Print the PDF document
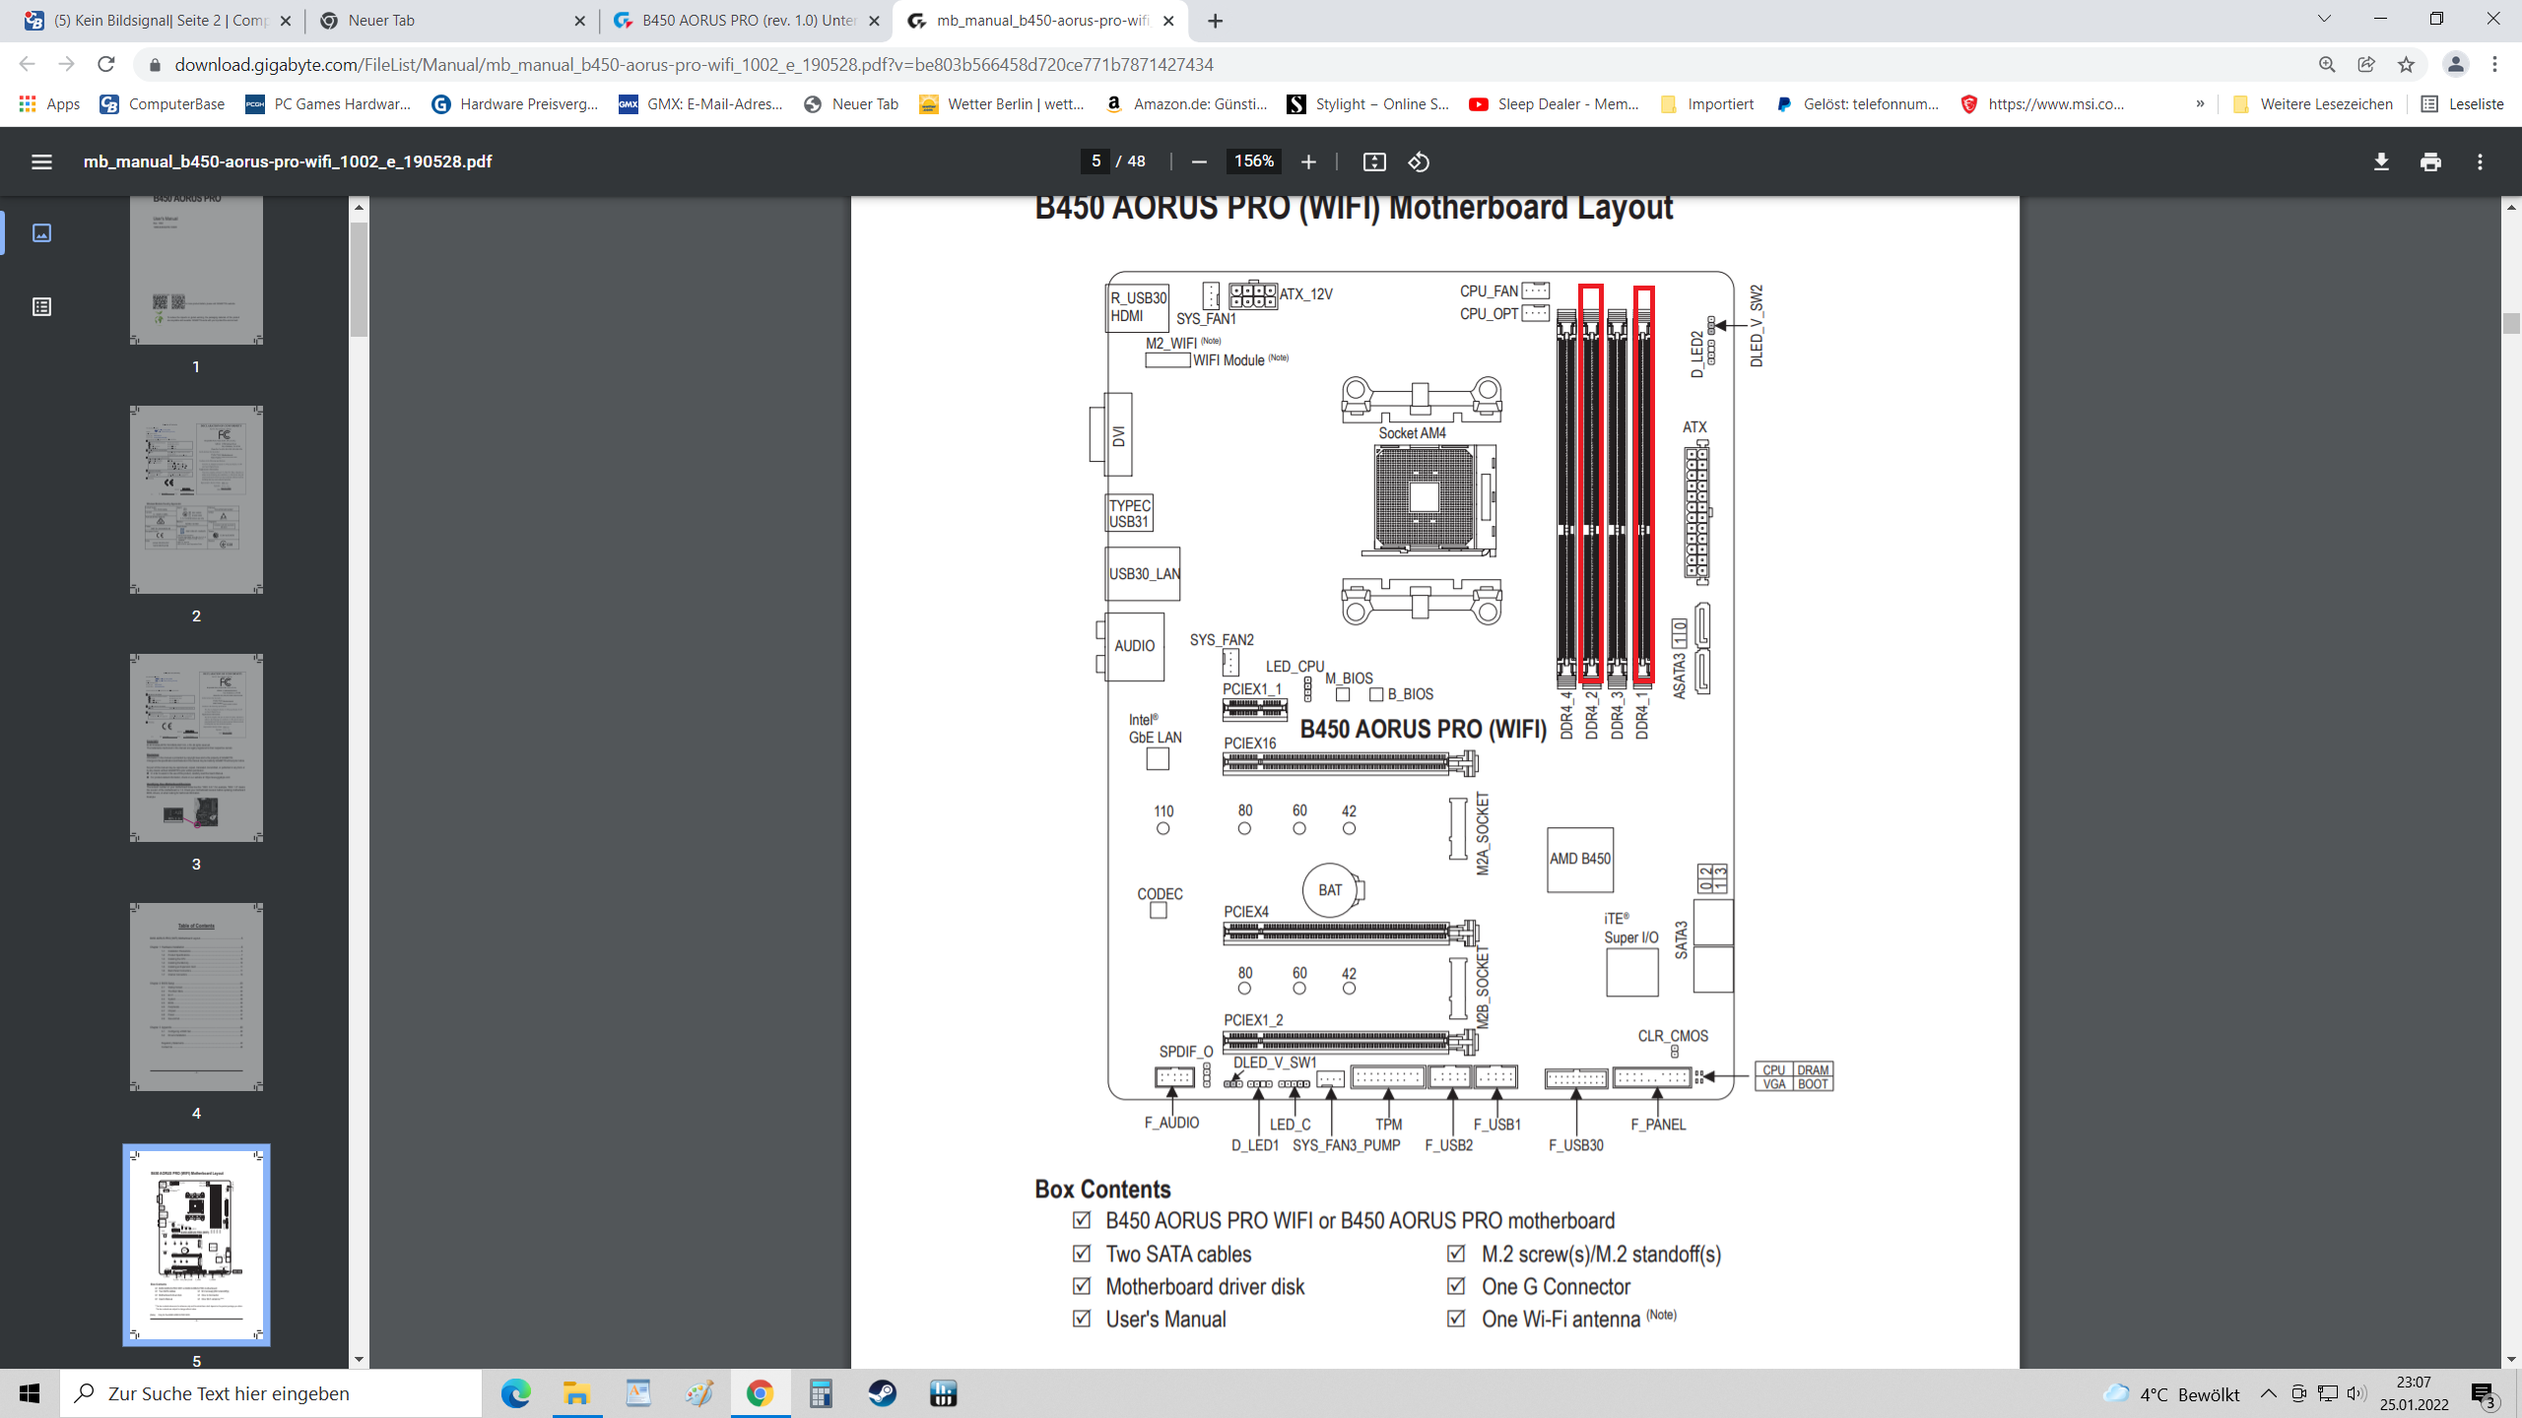The height and width of the screenshot is (1418, 2522). click(2430, 161)
